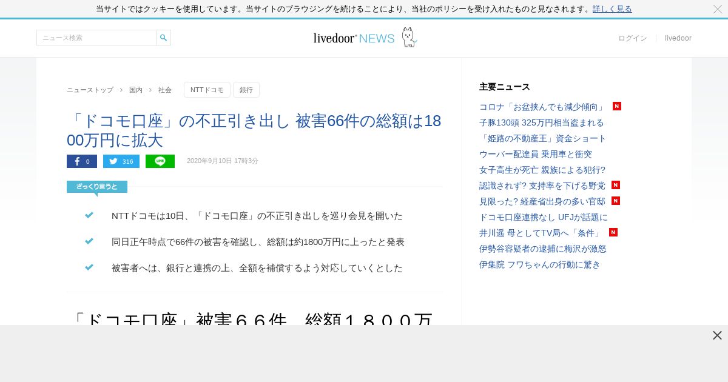728x382 pixels.
Task: Open the ログイン link
Action: [633, 38]
